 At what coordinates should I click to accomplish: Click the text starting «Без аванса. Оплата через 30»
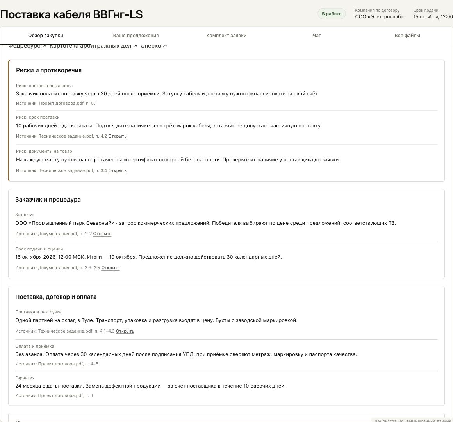click(186, 354)
